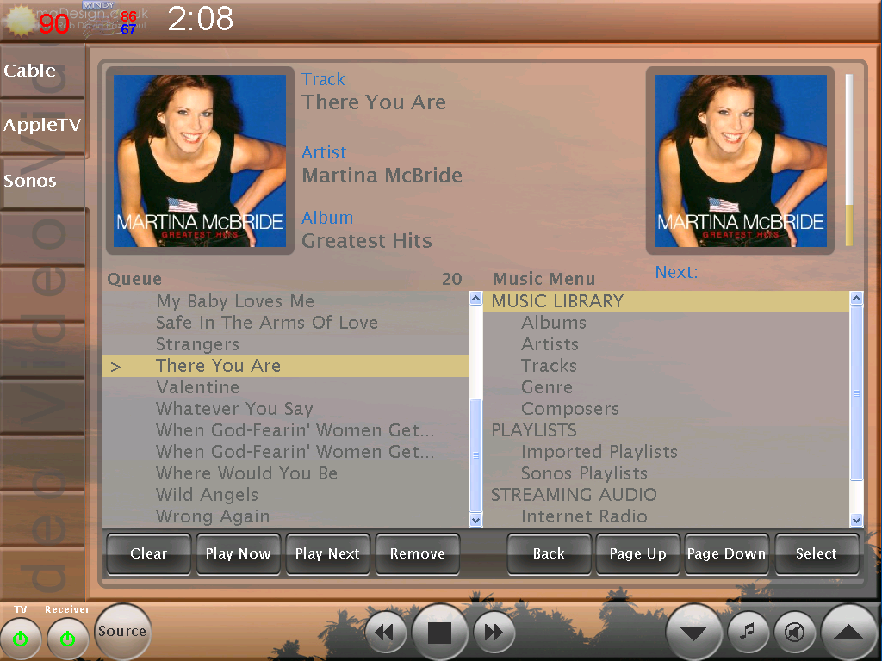The image size is (882, 661).
Task: Toggle the TV power button
Action: (21, 639)
